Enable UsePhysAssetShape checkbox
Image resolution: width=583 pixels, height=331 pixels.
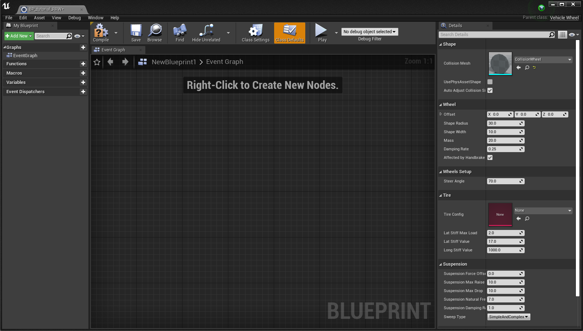490,82
